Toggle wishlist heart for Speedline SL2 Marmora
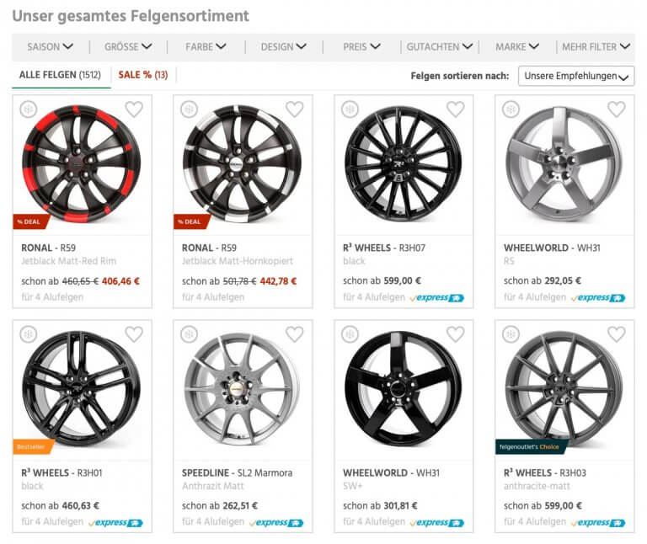 [x=294, y=334]
